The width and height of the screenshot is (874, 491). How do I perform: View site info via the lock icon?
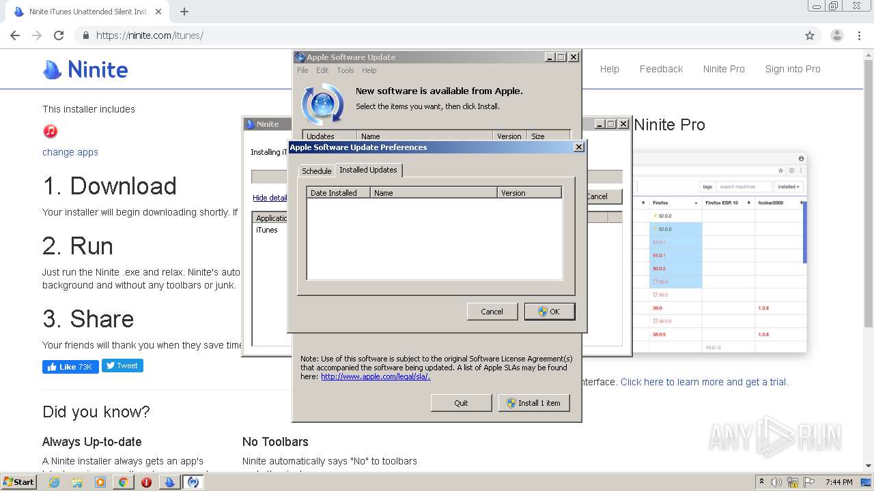click(86, 35)
